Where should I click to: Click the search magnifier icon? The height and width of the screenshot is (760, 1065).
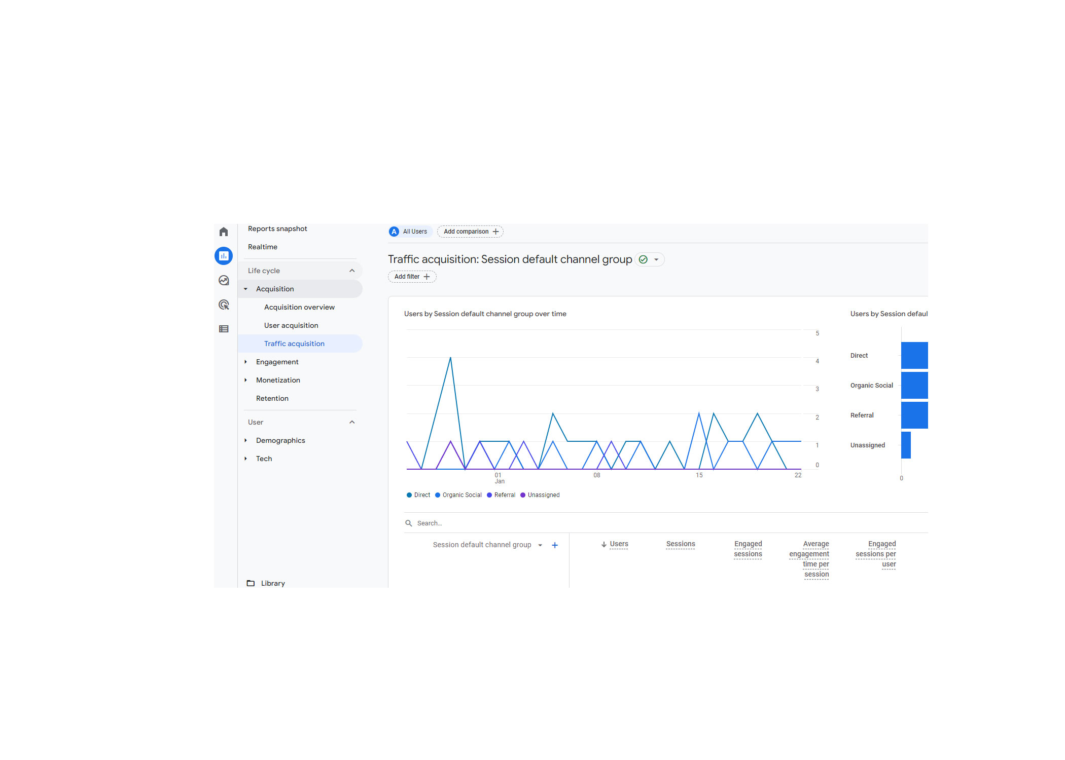409,523
